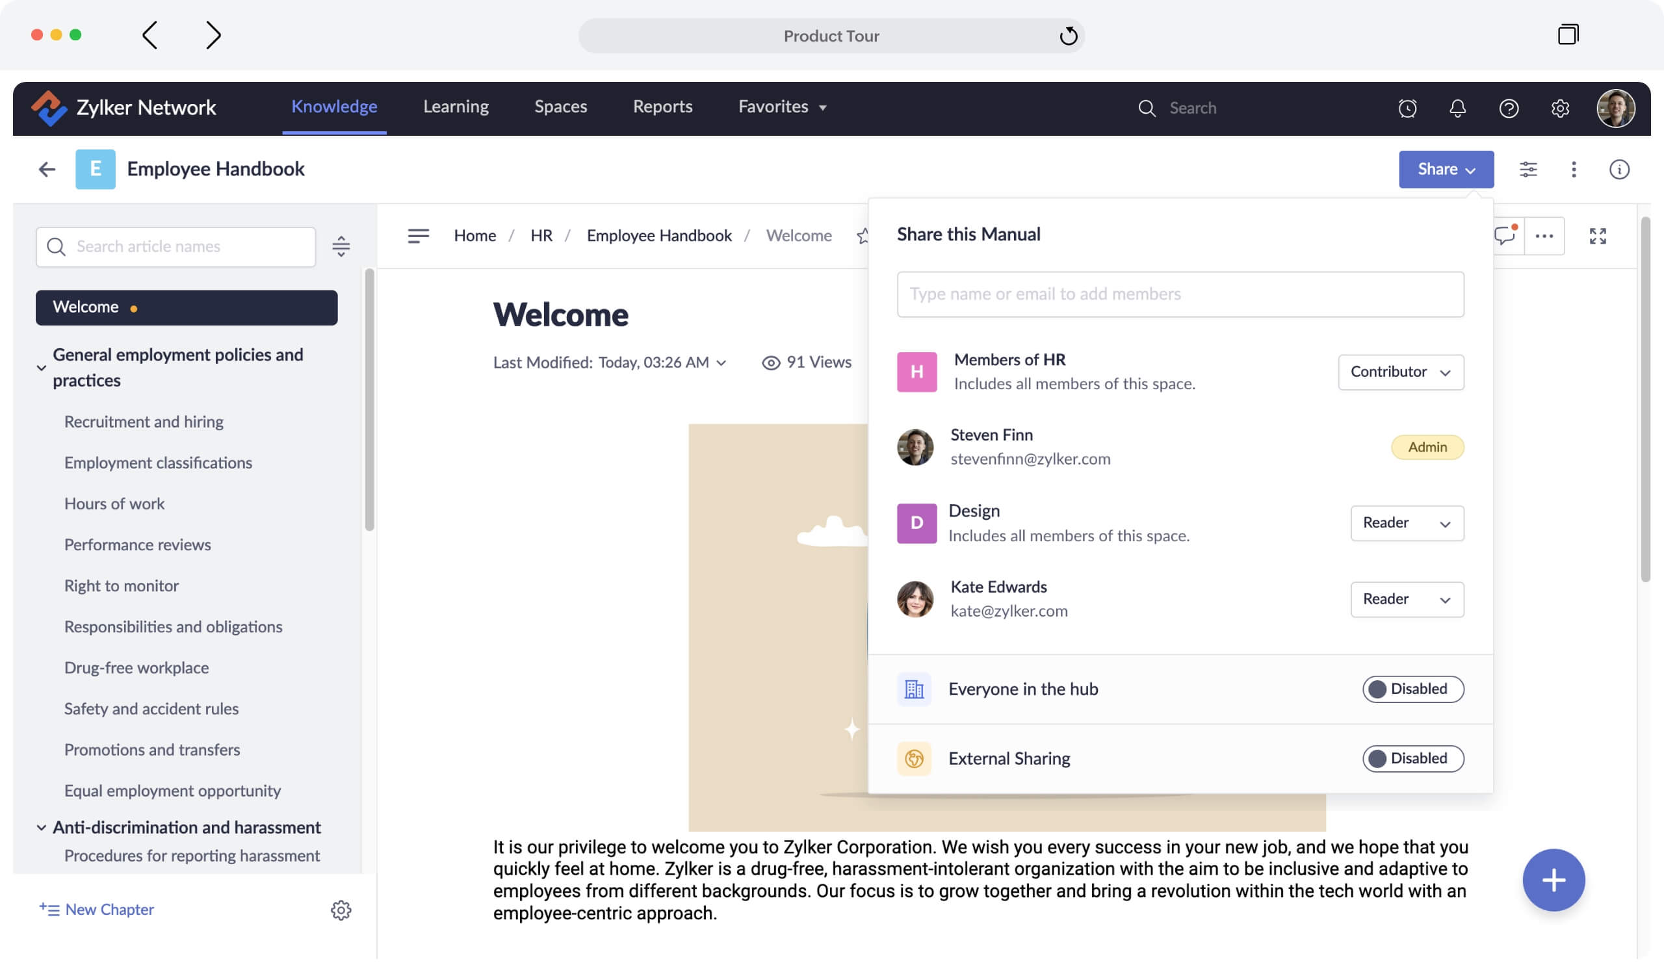Open Contributor role dropdown for HR
Viewport: 1664px width, 972px height.
click(1401, 372)
